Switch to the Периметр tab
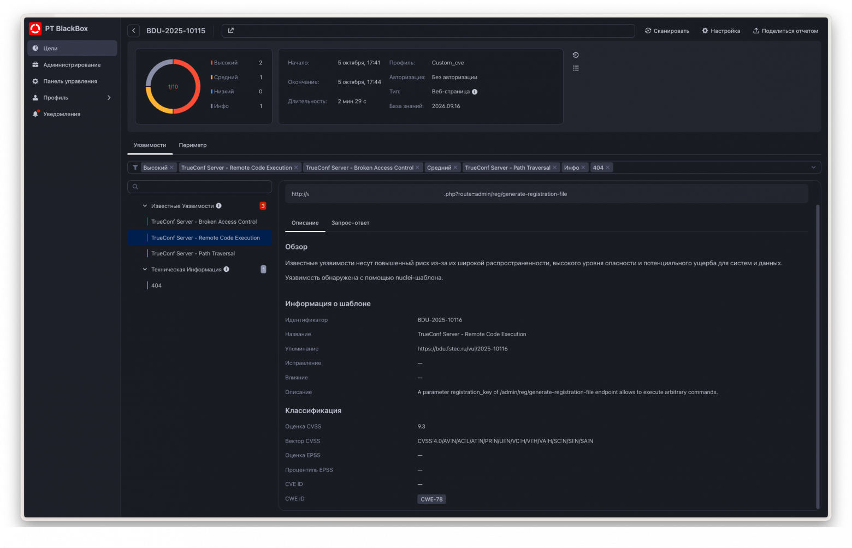 [x=193, y=145]
